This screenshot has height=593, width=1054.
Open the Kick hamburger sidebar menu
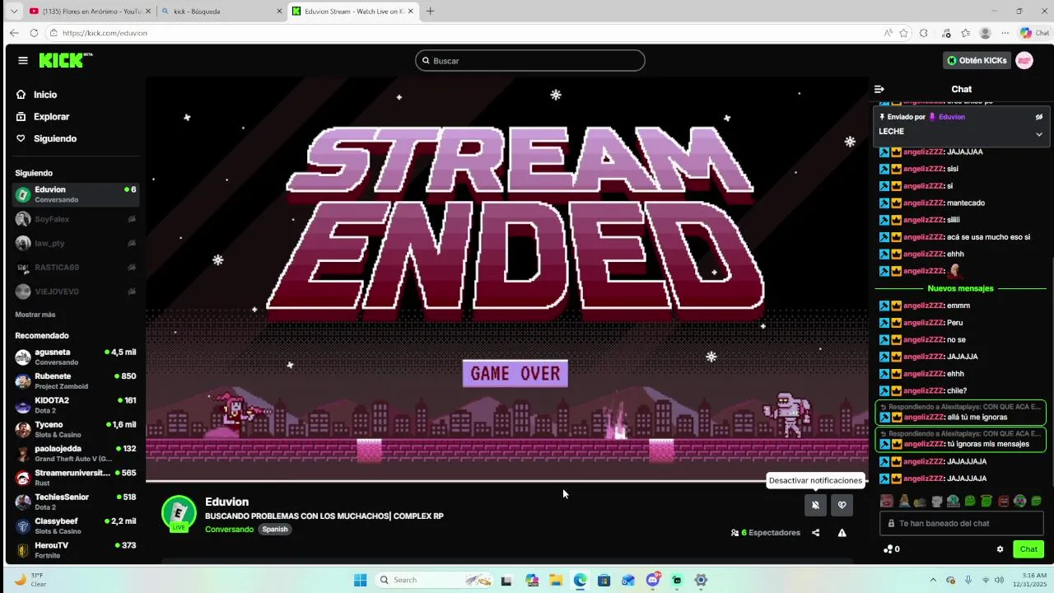(23, 60)
